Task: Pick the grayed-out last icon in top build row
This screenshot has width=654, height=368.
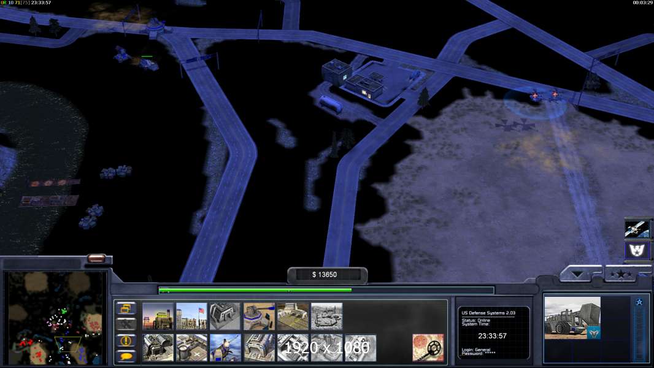Action: click(x=326, y=316)
